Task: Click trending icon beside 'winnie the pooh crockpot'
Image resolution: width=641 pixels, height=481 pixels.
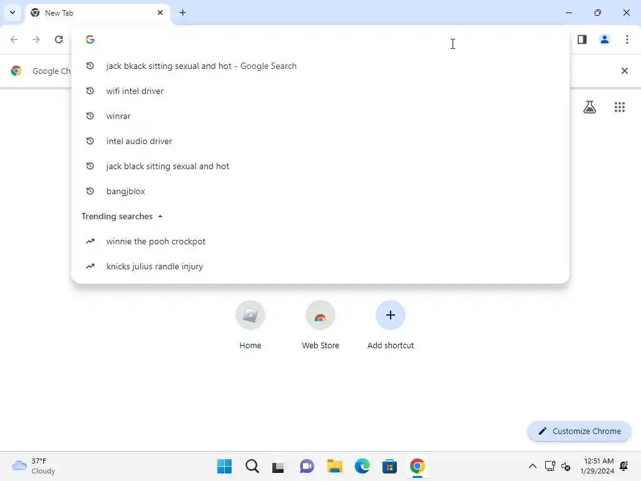Action: point(90,241)
